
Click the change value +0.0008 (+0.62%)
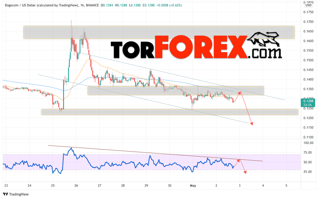(169, 5)
